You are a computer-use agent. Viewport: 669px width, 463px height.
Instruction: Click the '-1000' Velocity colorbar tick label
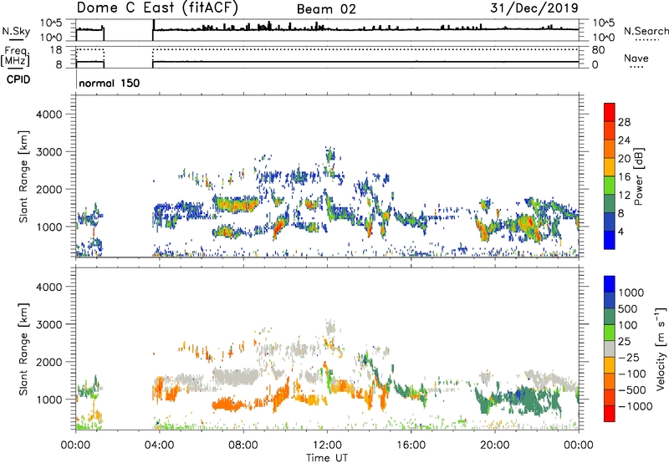[x=636, y=406]
